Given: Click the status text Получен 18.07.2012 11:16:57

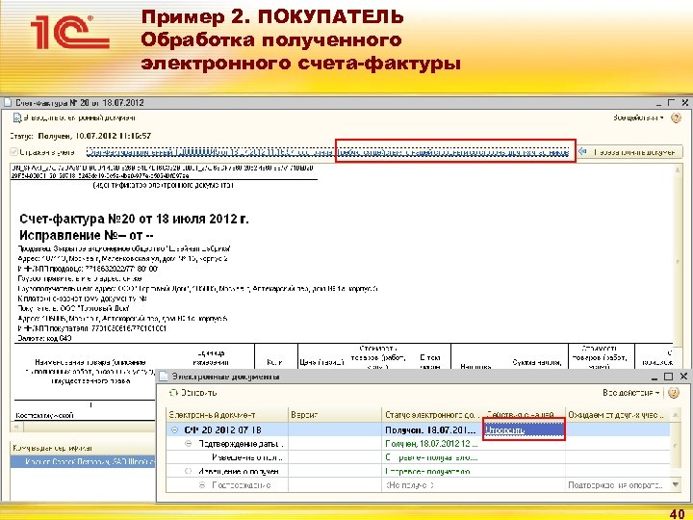Looking at the screenshot, I should (x=94, y=136).
